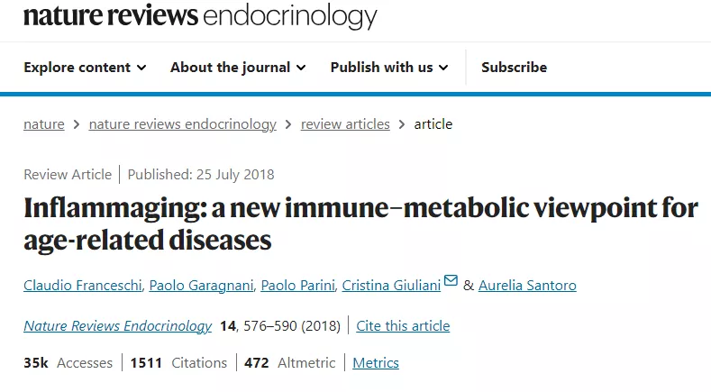Click the chevron arrow next to Explore content
711x392 pixels.
coord(141,68)
